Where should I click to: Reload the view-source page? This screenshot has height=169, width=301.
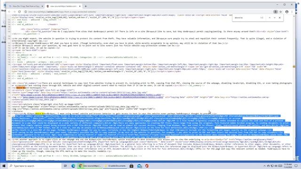coord(19,12)
